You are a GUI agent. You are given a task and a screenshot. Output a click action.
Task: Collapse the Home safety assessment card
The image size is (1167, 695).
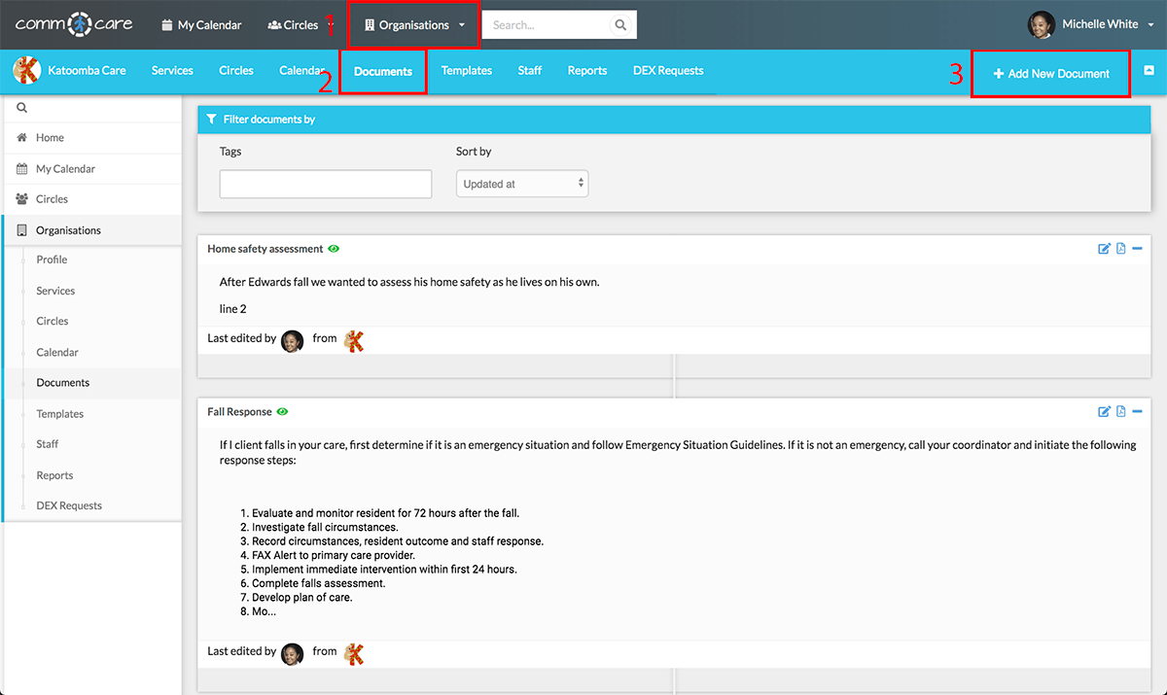1137,249
